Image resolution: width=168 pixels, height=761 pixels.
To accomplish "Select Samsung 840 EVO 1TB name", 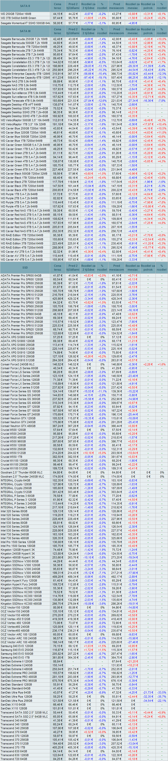I will (x=16, y=658).
